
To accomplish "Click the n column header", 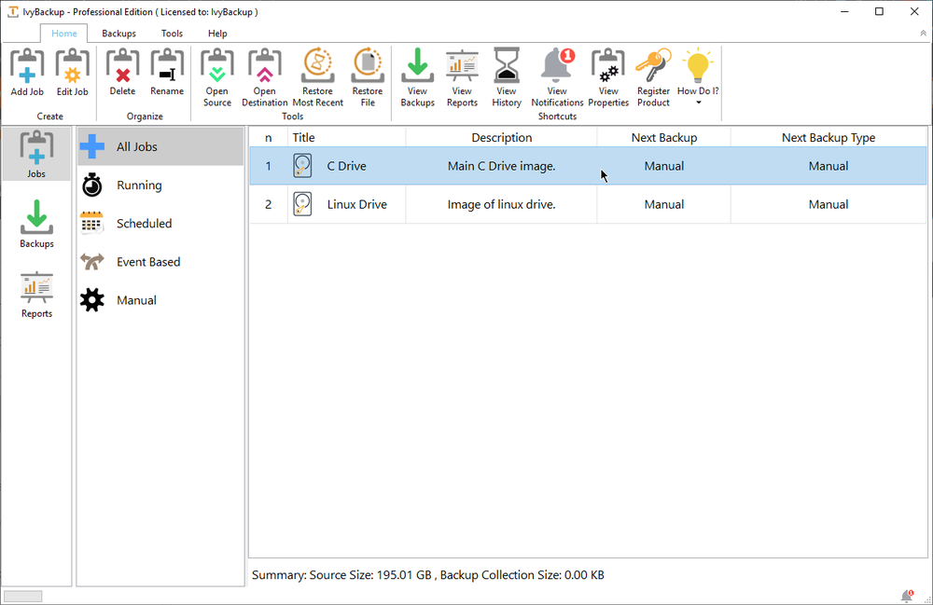I will [269, 137].
